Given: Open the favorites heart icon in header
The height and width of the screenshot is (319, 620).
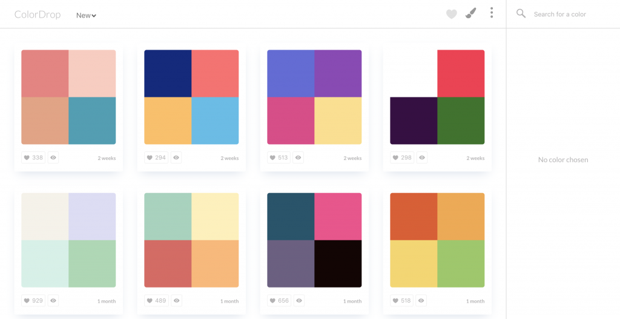Looking at the screenshot, I should point(452,14).
